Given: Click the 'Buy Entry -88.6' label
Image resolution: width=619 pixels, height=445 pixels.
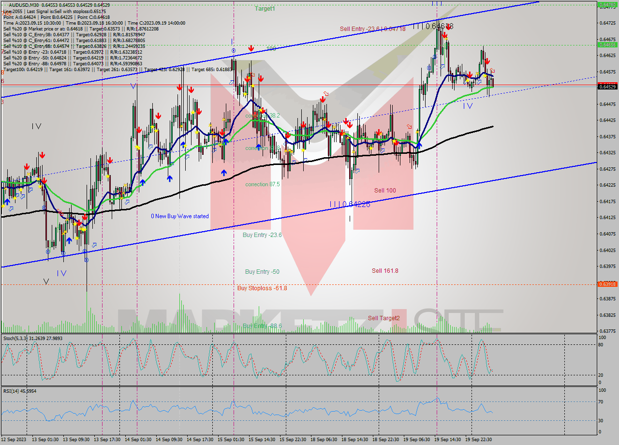Looking at the screenshot, I should point(262,326).
